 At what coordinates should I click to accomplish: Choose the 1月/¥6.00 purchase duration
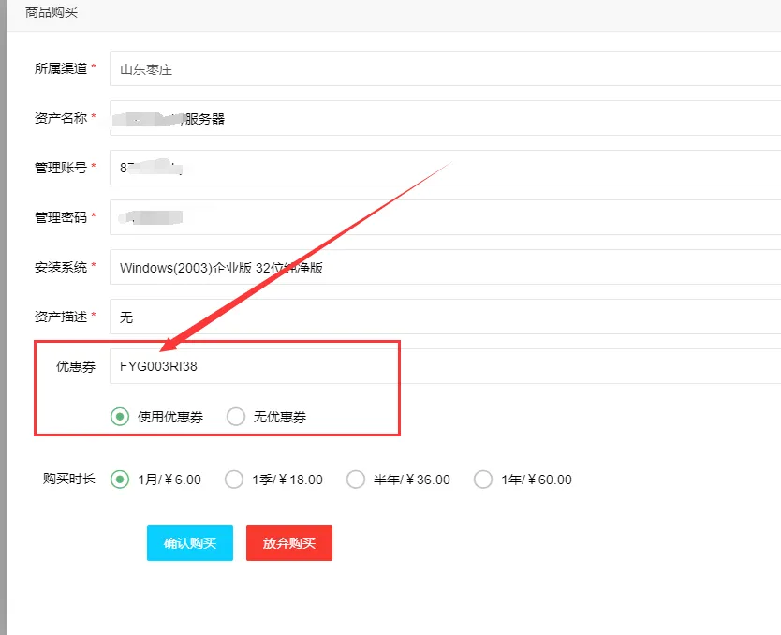[x=120, y=480]
